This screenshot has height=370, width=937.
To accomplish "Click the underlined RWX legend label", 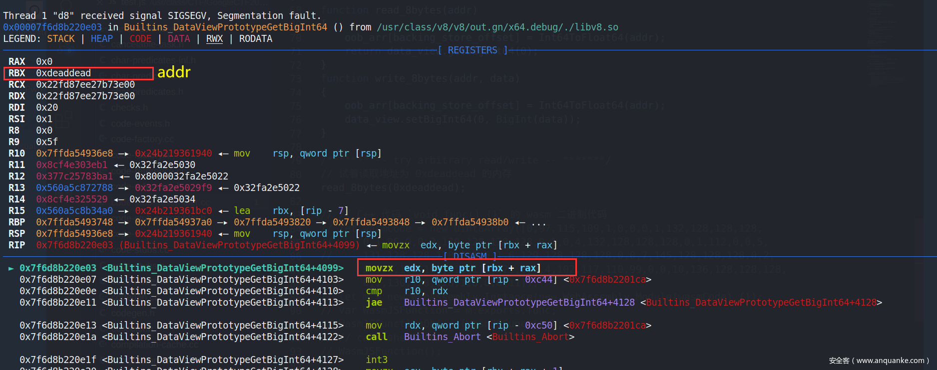I will 214,39.
